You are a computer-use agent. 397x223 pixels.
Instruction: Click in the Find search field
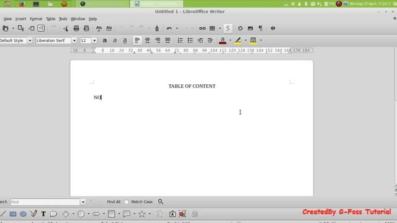pyautogui.click(x=45, y=202)
